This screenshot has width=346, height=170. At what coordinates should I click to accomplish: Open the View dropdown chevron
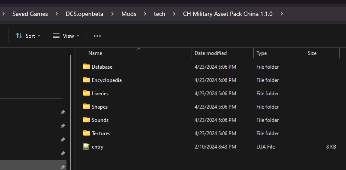click(x=78, y=36)
